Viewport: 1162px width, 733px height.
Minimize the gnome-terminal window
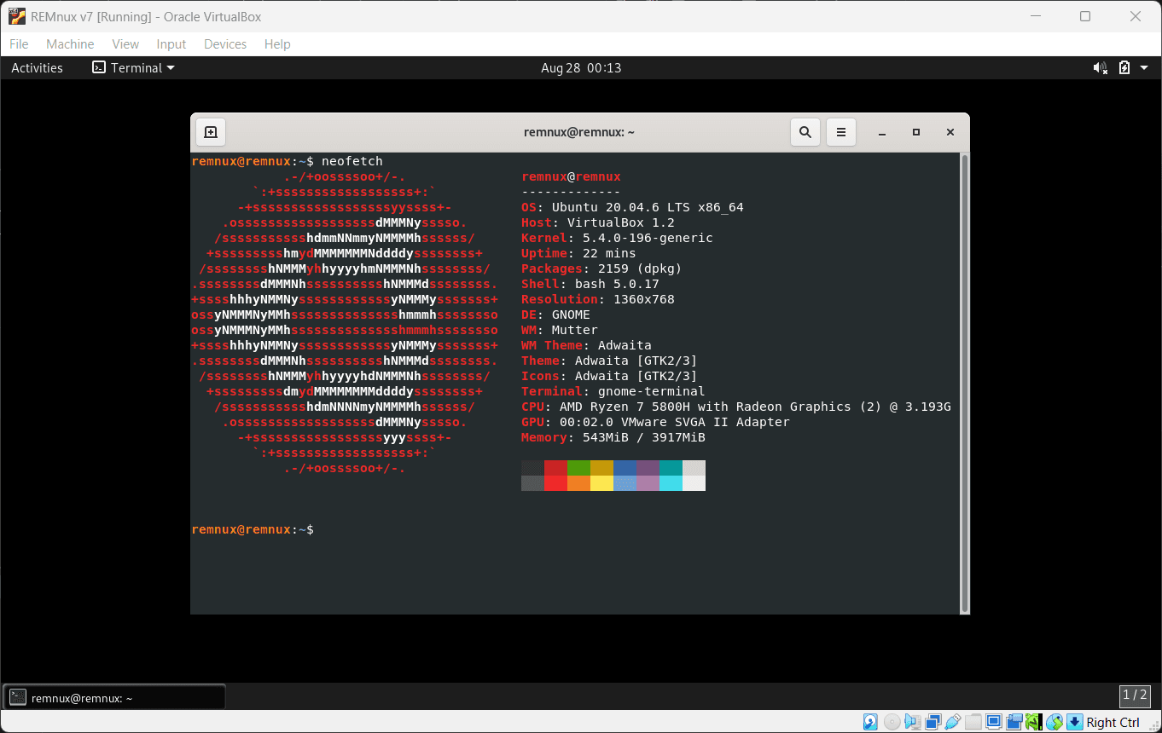(882, 132)
